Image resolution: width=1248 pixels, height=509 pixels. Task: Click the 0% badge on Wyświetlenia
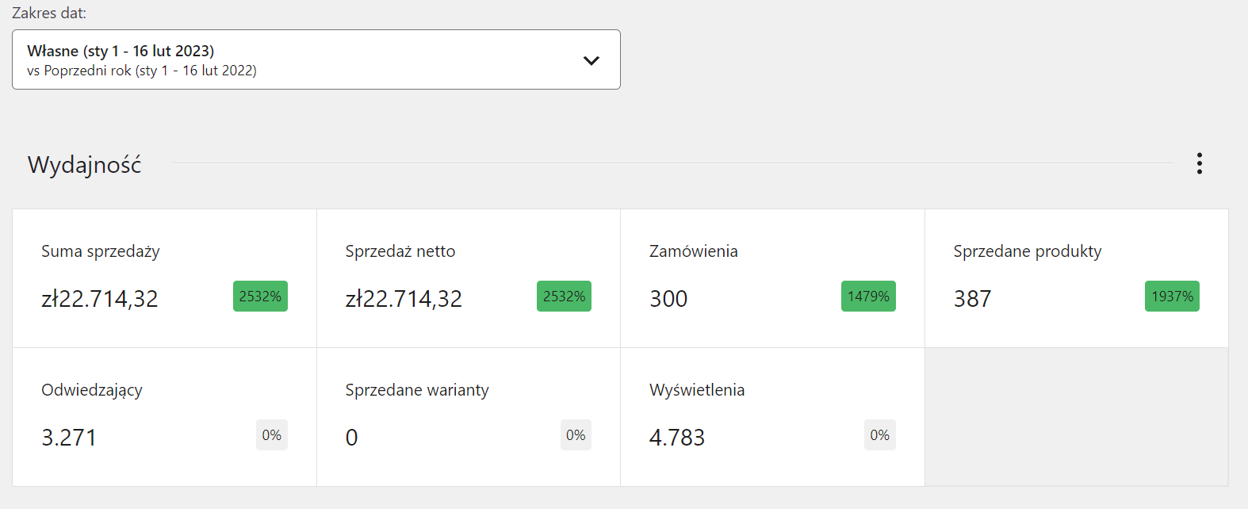(x=879, y=435)
